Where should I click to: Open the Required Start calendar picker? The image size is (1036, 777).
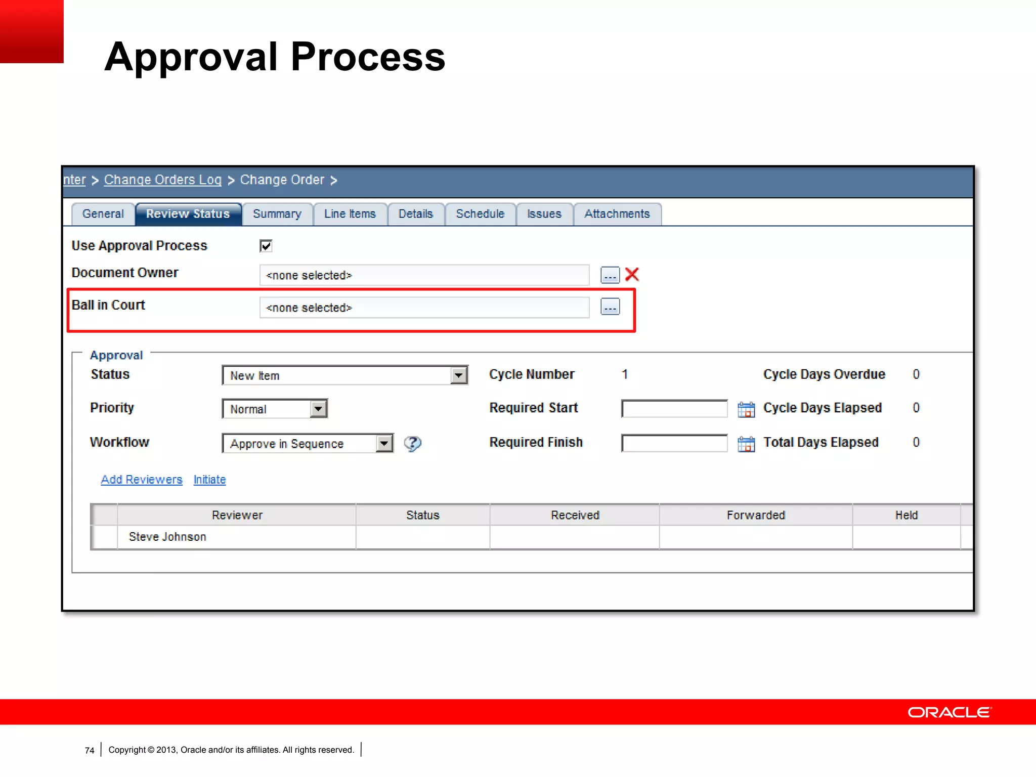(x=746, y=409)
